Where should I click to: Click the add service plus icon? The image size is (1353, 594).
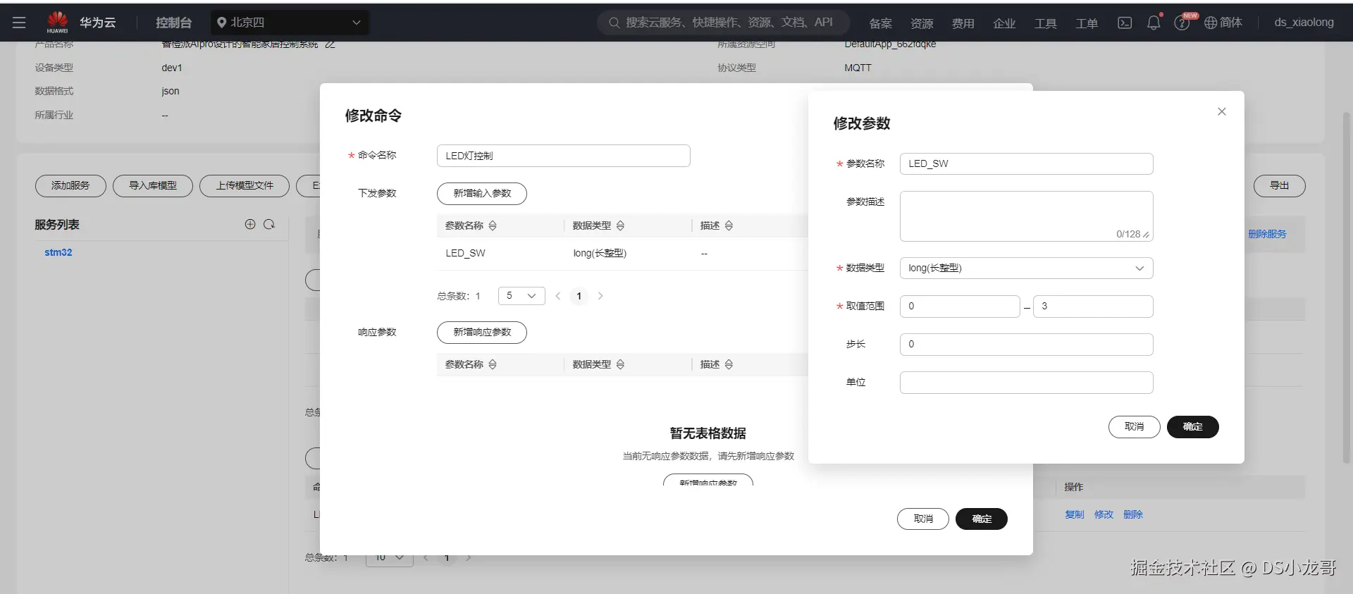click(x=250, y=224)
